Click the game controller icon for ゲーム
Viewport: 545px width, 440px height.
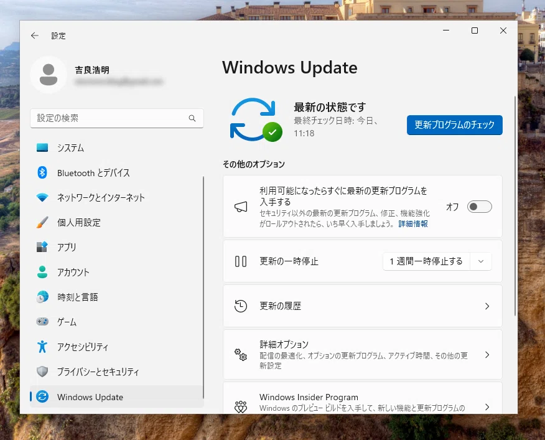42,322
